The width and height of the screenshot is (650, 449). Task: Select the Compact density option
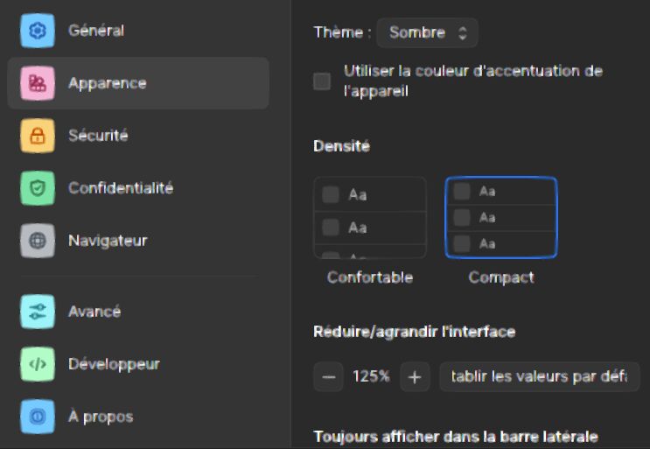[500, 218]
